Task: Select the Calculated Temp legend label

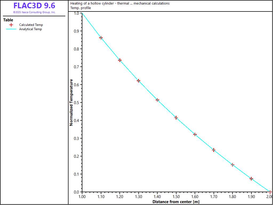Action: 31,25
